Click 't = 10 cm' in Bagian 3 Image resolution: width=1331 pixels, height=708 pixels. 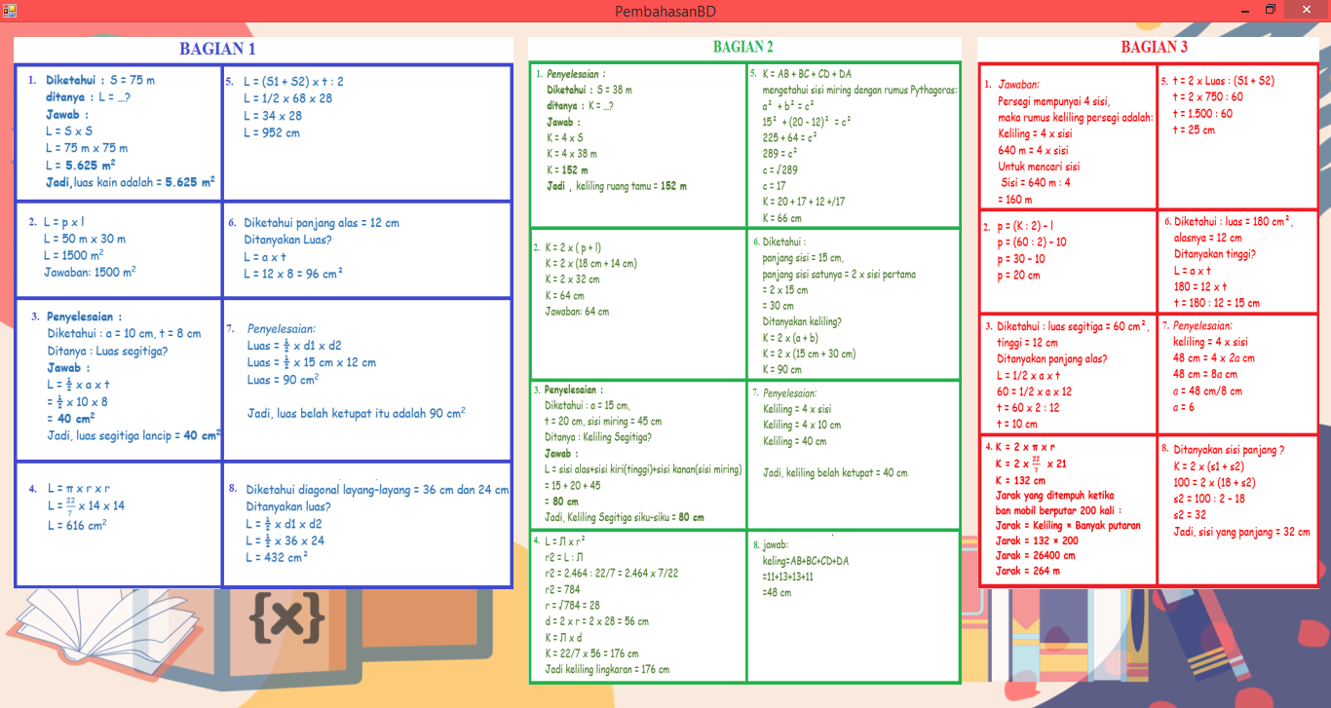[x=1017, y=424]
